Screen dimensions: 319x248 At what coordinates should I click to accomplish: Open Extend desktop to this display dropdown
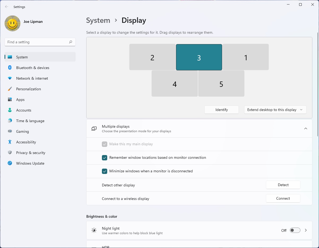pos(275,110)
